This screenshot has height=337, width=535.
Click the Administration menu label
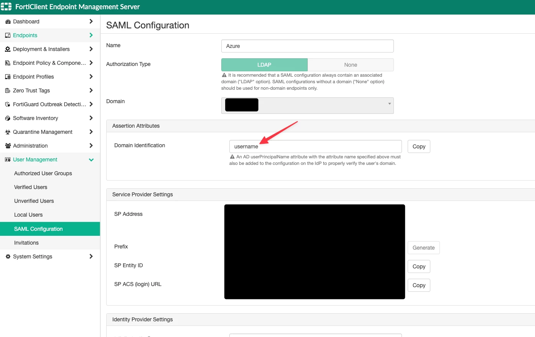30,146
